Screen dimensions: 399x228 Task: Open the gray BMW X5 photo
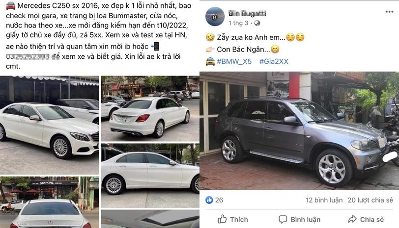click(x=299, y=131)
